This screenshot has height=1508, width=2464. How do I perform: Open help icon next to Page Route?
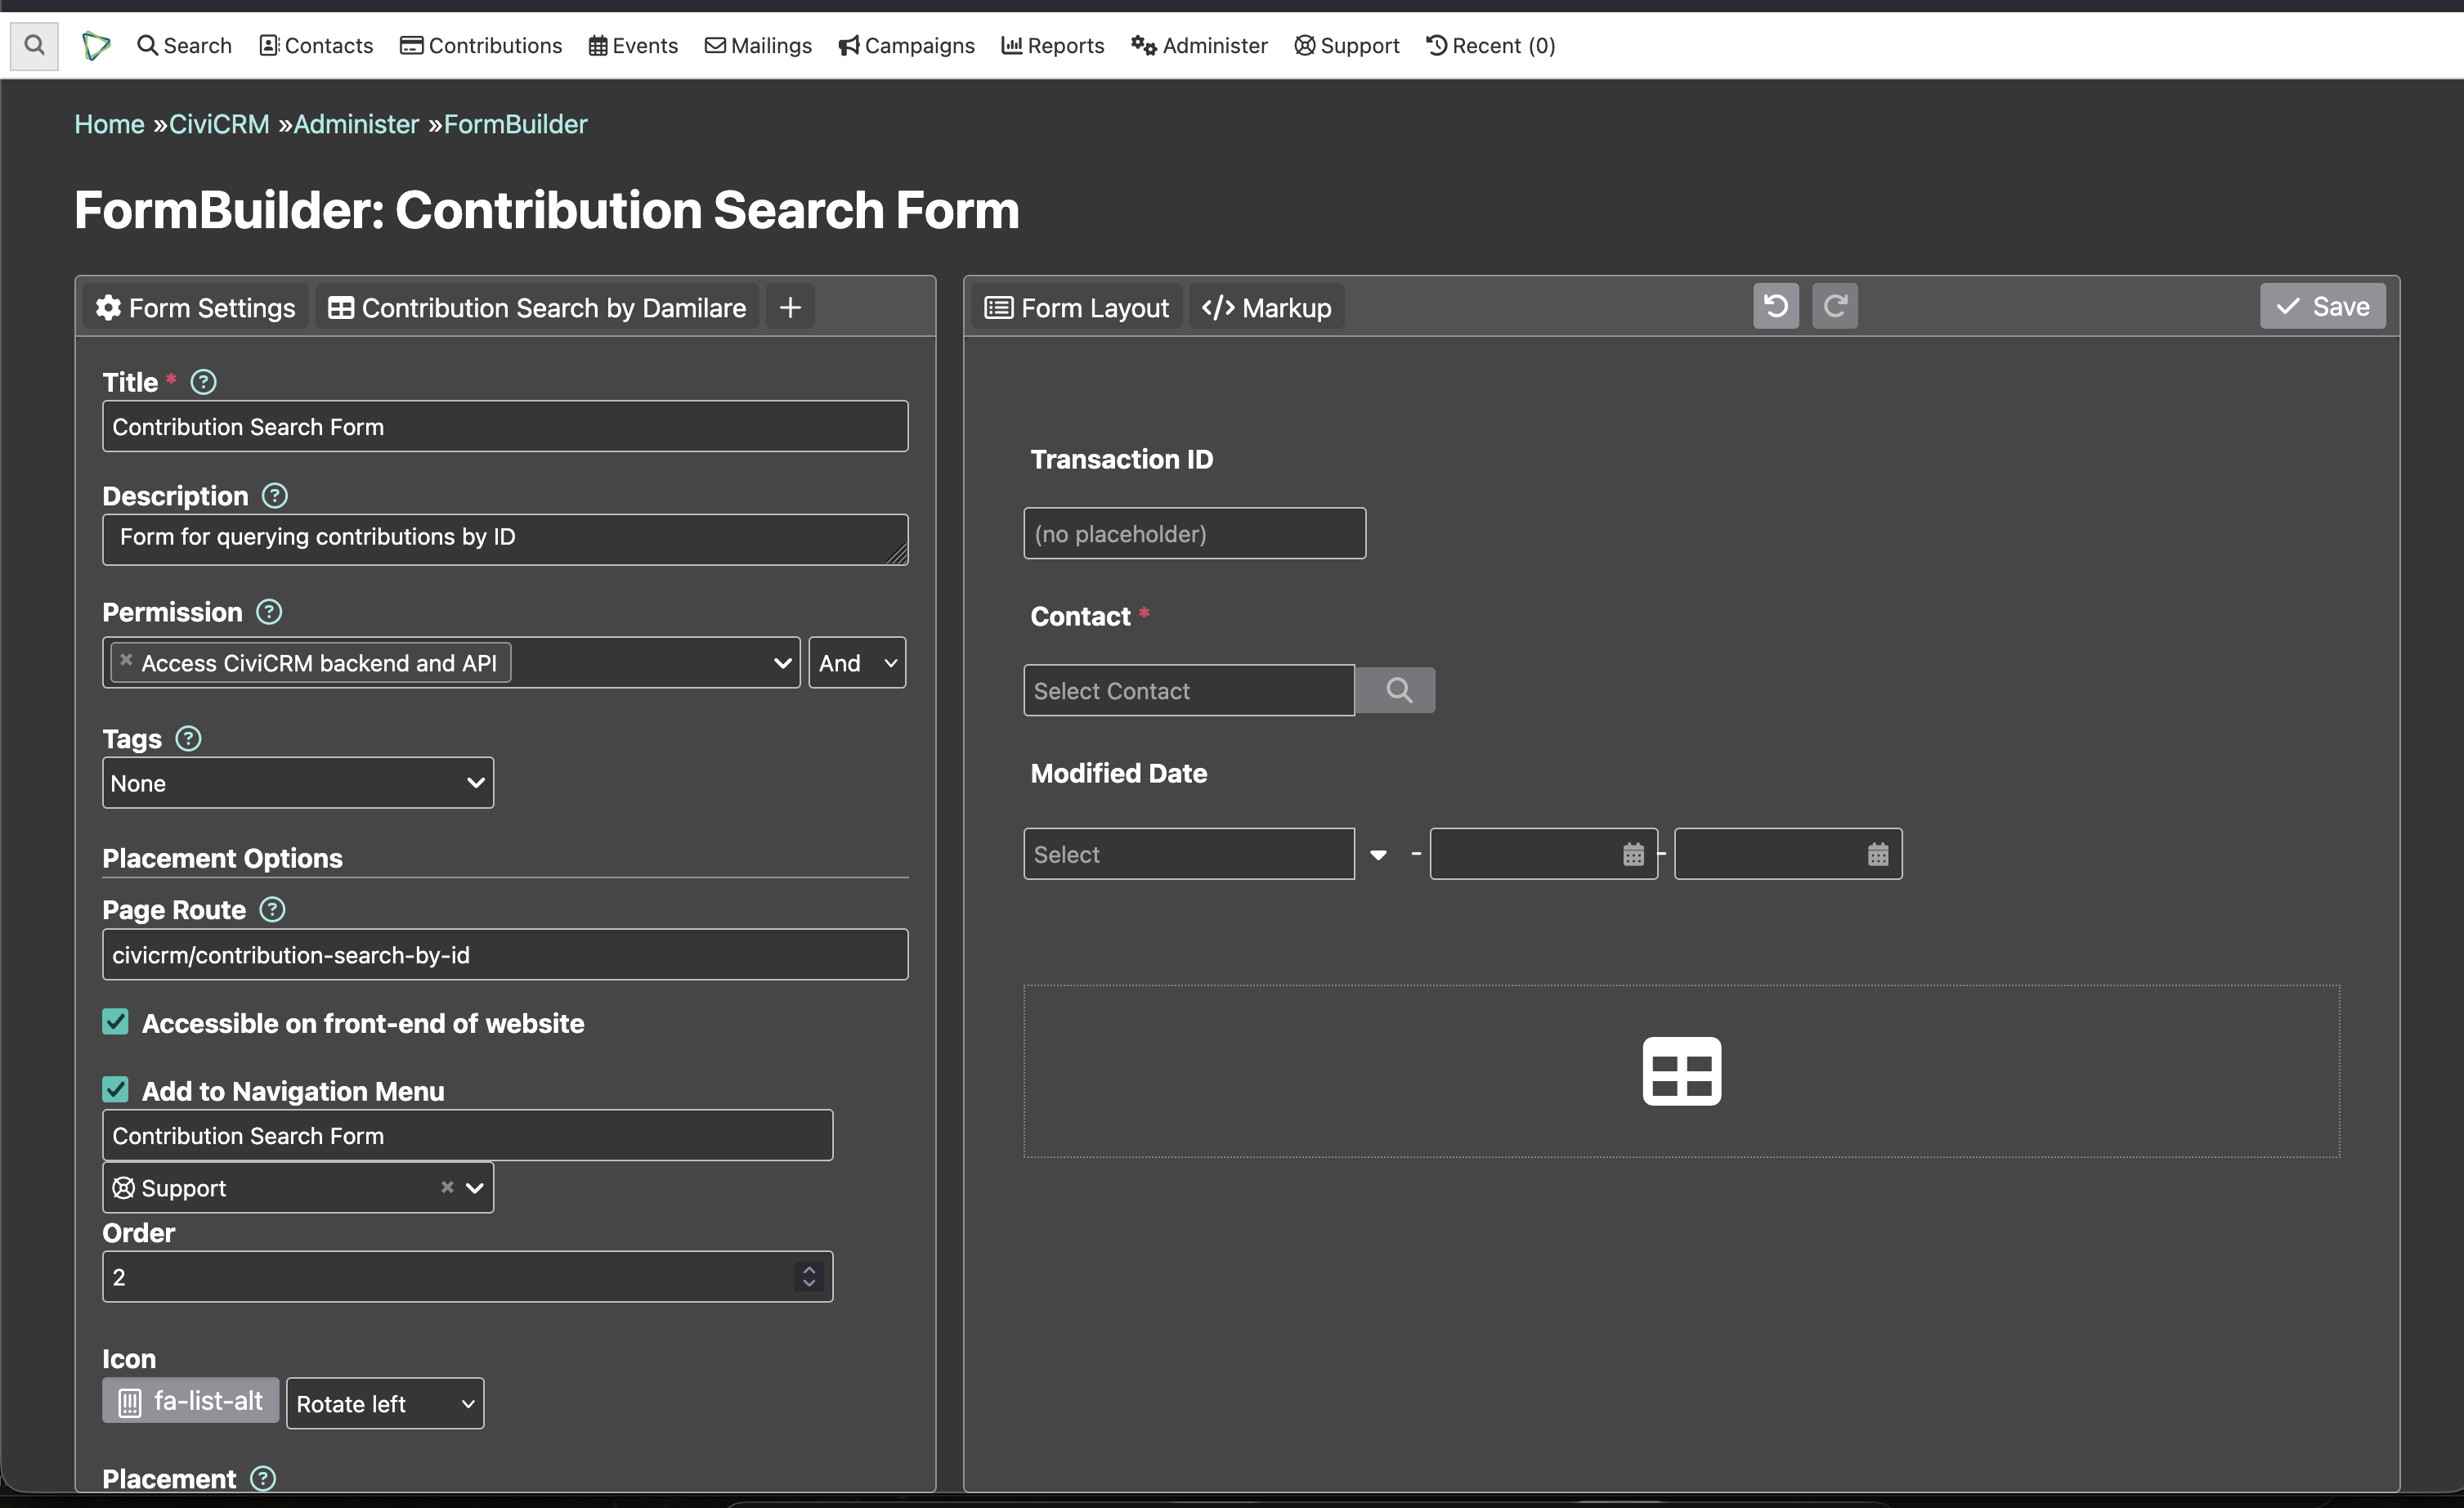(272, 910)
